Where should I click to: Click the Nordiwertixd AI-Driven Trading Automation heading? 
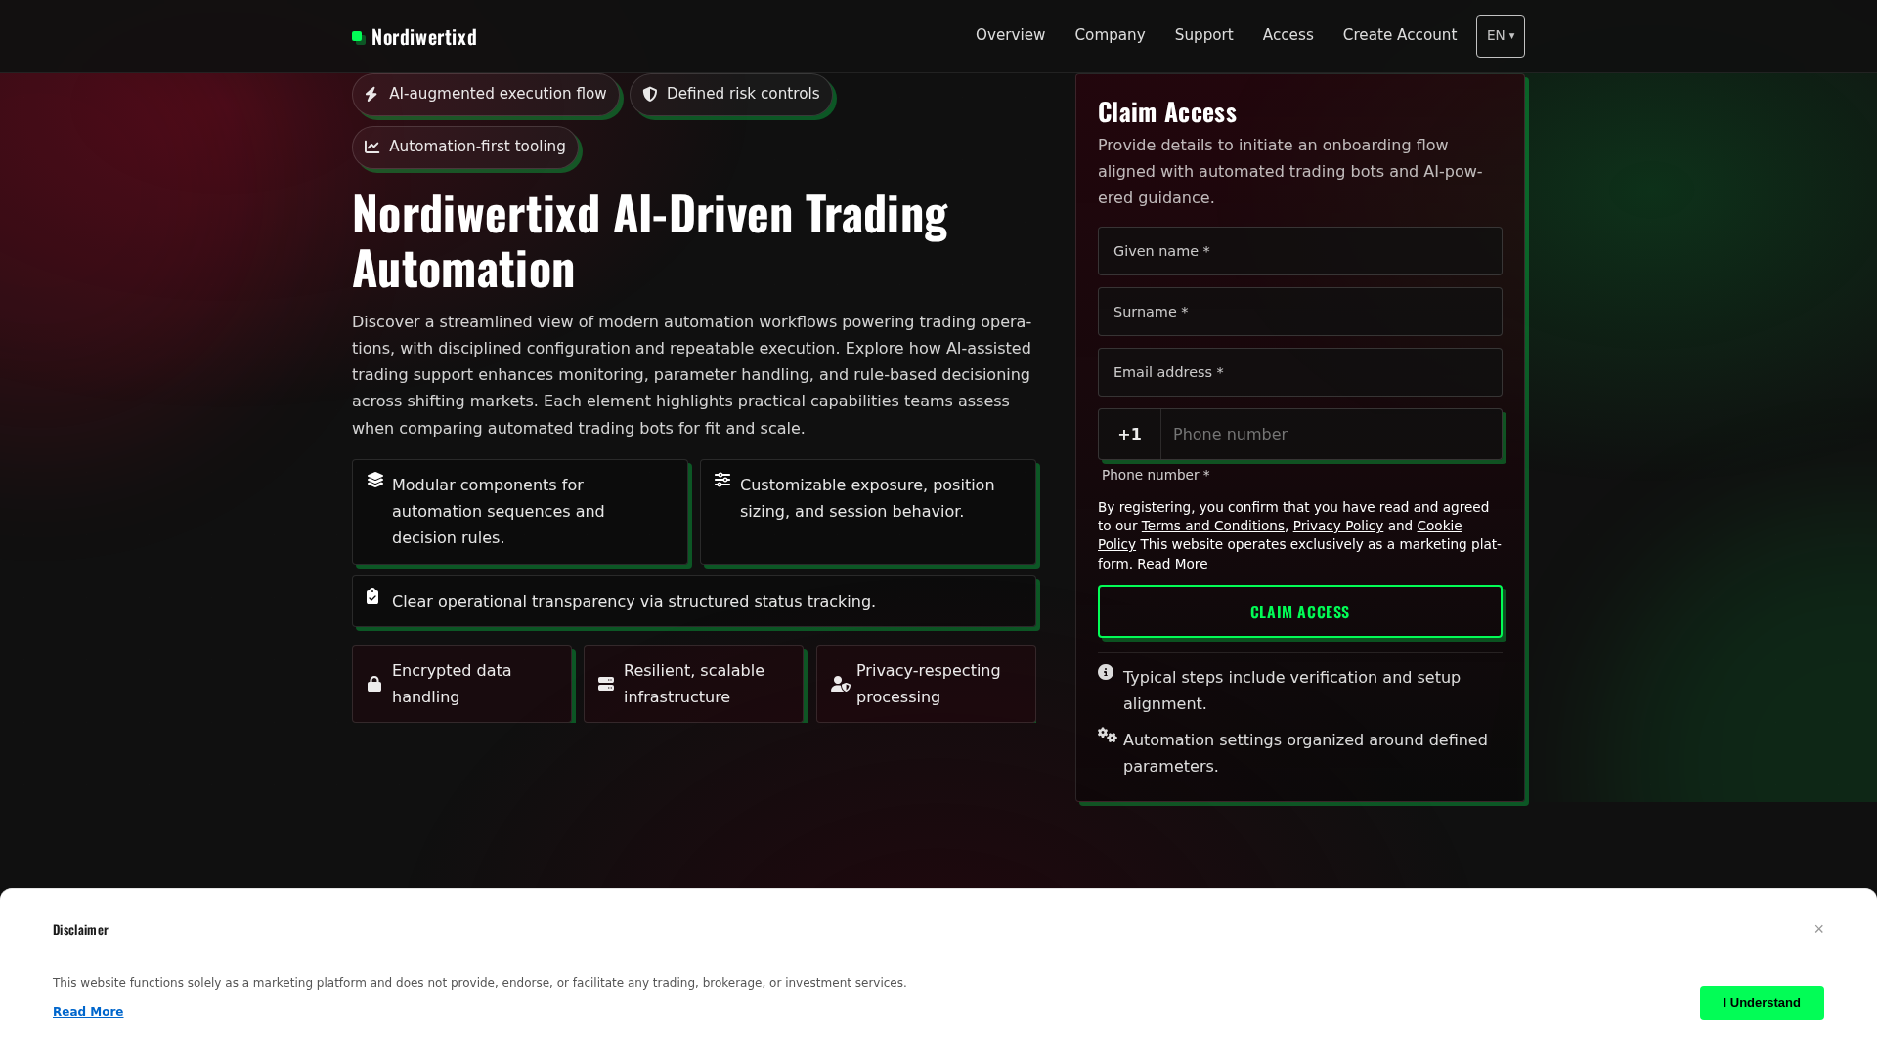click(649, 240)
